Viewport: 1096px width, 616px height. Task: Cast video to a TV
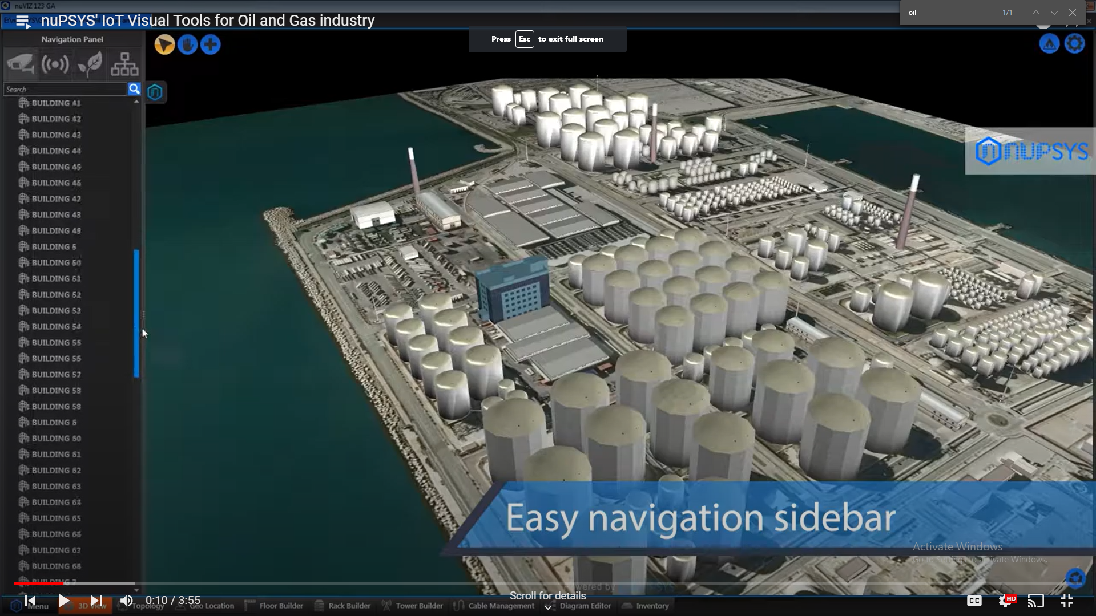click(1036, 601)
